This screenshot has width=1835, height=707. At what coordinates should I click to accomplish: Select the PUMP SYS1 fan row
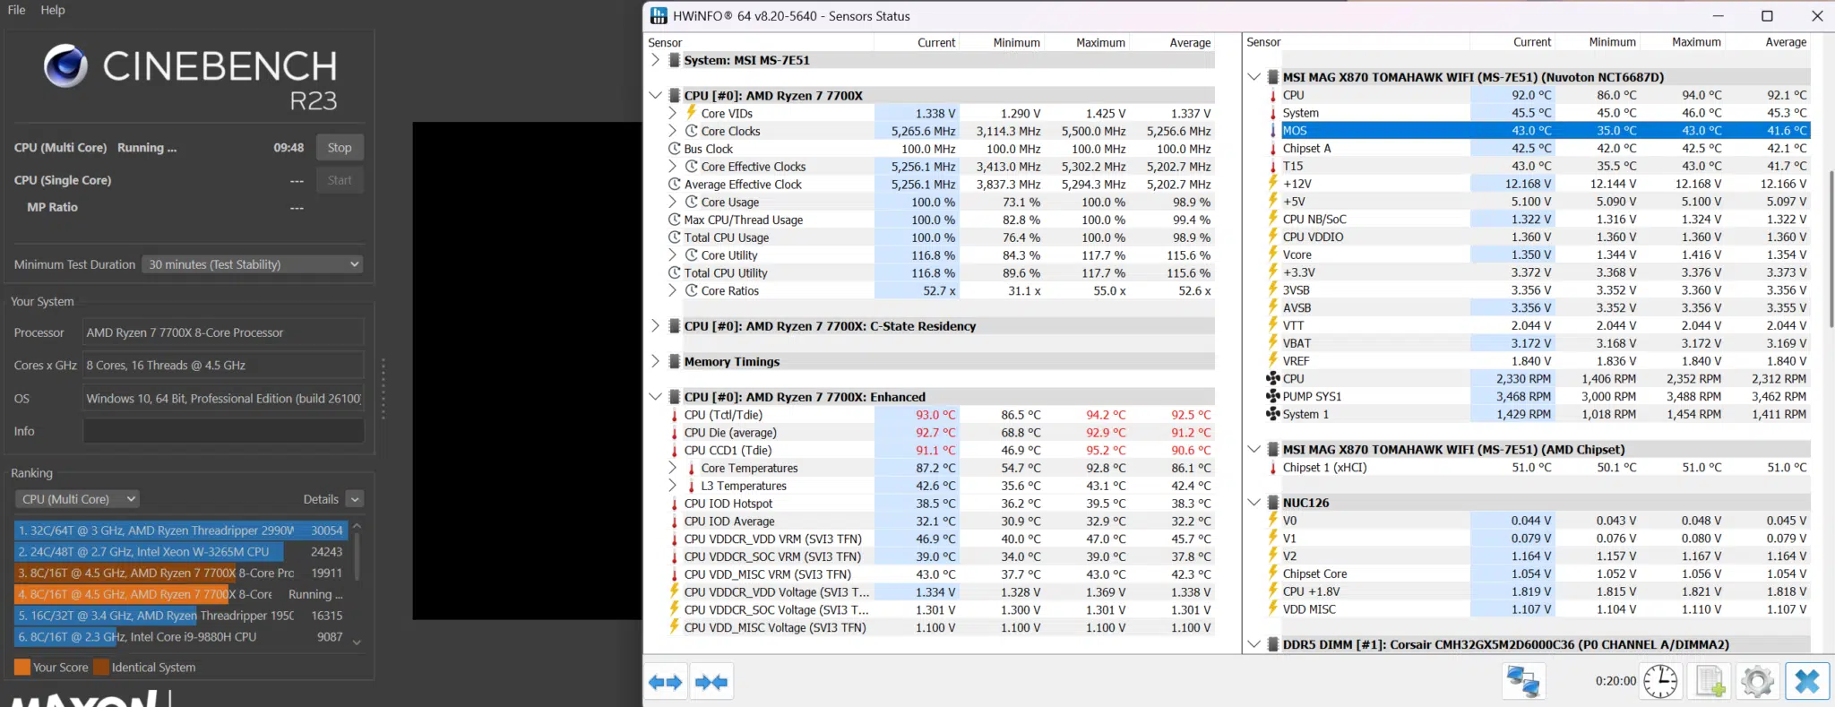(1538, 396)
